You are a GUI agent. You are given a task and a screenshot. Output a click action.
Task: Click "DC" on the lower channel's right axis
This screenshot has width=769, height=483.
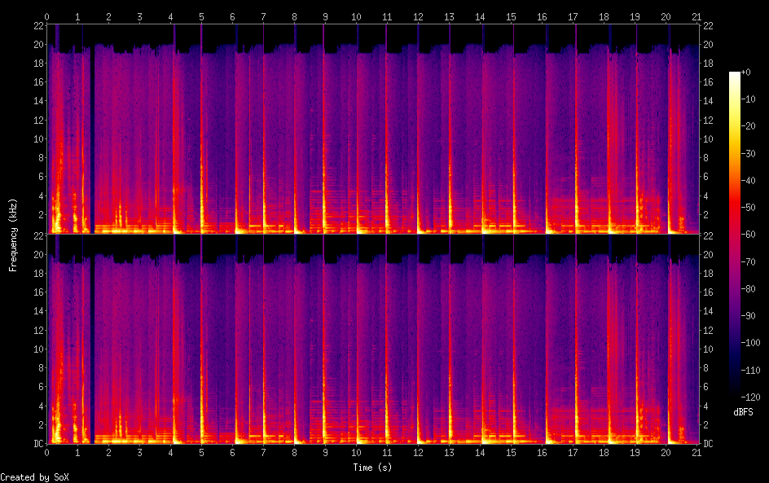click(708, 444)
